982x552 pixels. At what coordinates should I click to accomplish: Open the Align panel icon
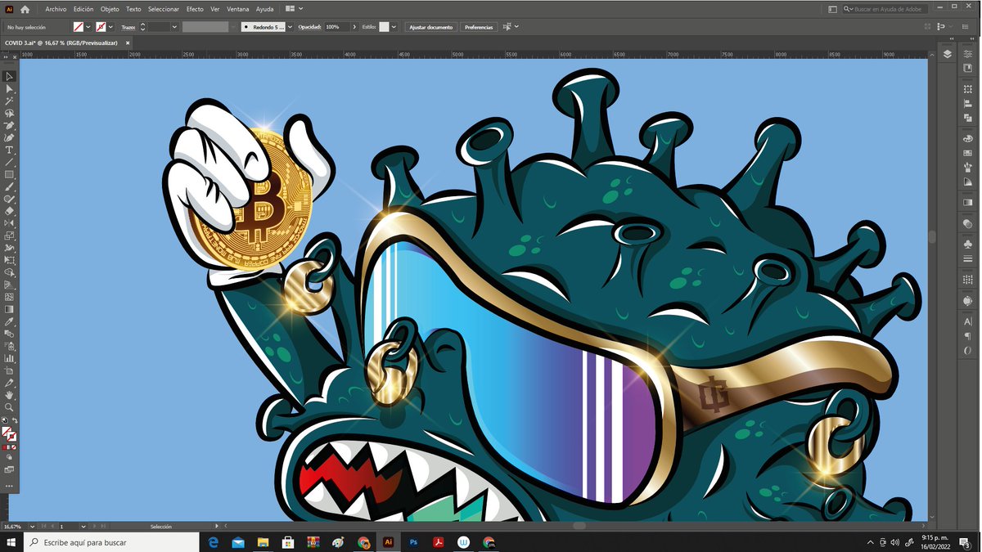pyautogui.click(x=968, y=103)
